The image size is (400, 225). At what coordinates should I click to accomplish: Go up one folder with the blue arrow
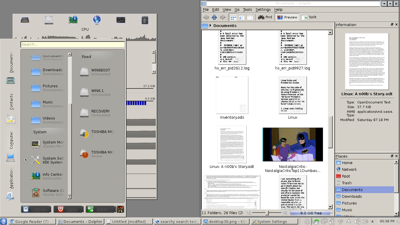[x=214, y=17]
